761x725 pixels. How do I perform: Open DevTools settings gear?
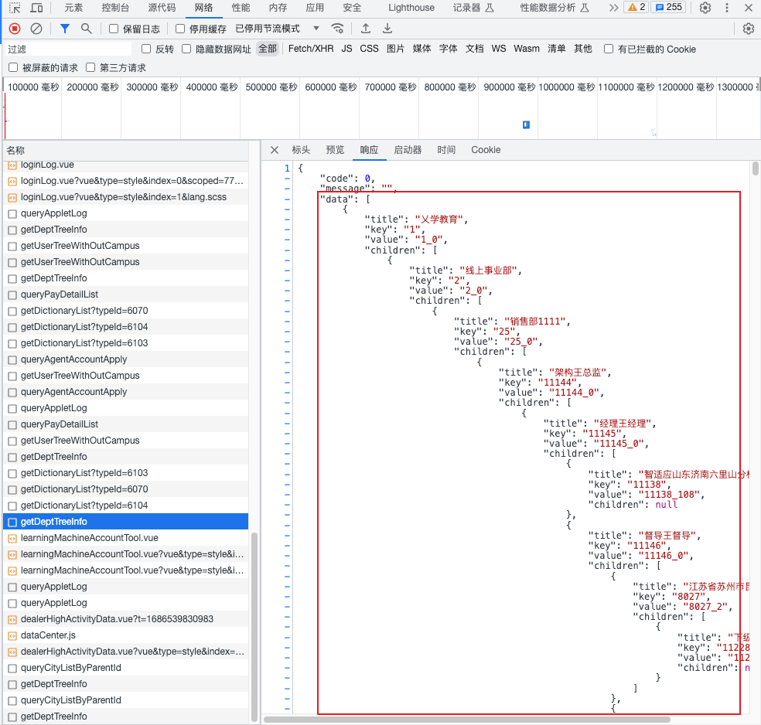point(705,8)
